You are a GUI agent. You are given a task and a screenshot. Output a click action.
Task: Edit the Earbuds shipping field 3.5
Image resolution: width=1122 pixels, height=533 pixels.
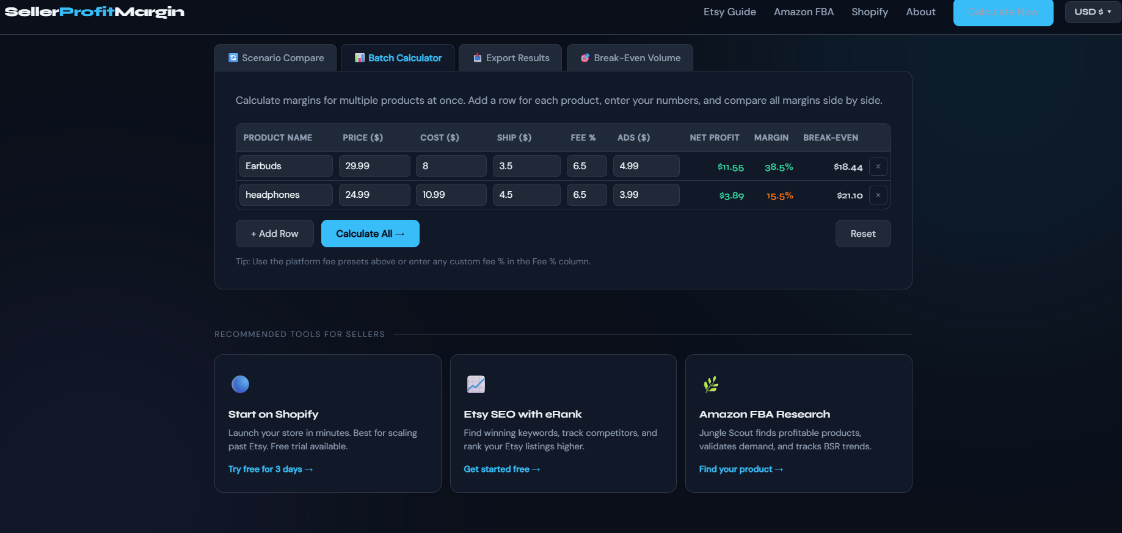tap(526, 166)
